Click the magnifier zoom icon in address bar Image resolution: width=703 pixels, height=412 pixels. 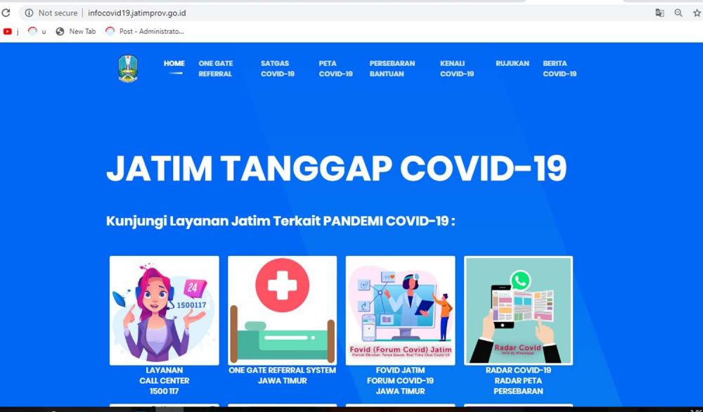678,12
